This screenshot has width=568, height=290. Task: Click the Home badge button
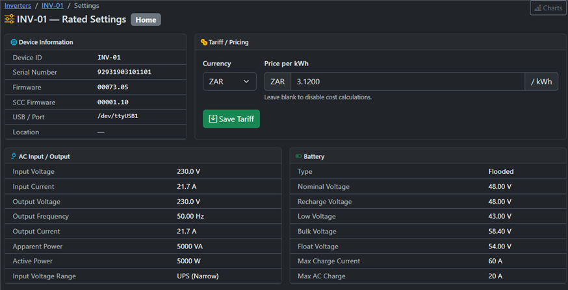146,20
